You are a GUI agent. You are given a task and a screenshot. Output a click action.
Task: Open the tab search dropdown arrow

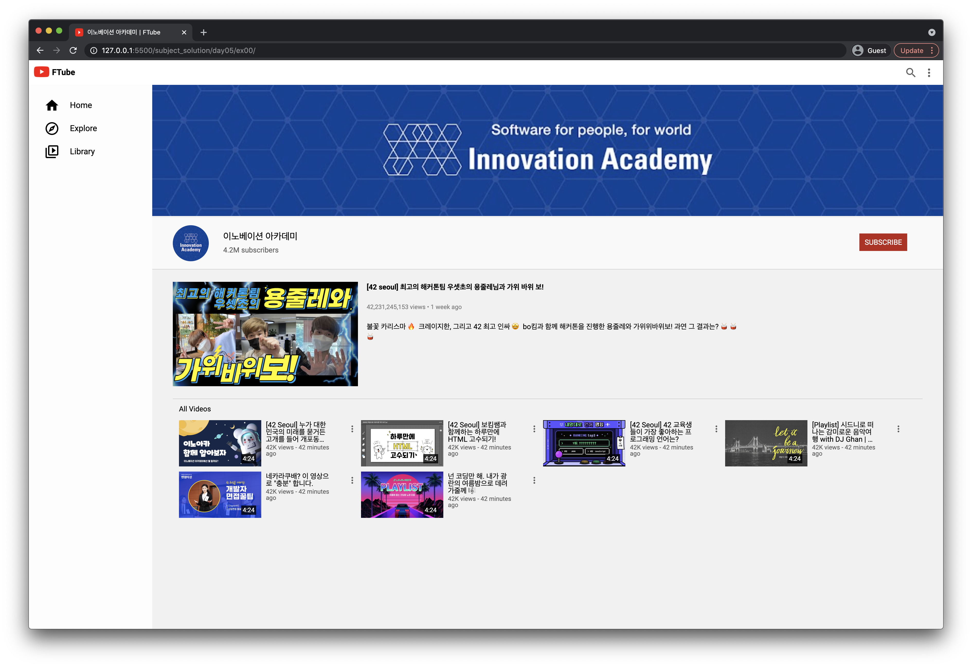[931, 32]
